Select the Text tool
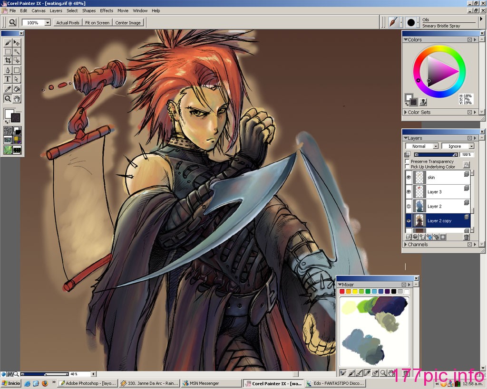Viewport: 487px width, 389px height. [x=8, y=79]
